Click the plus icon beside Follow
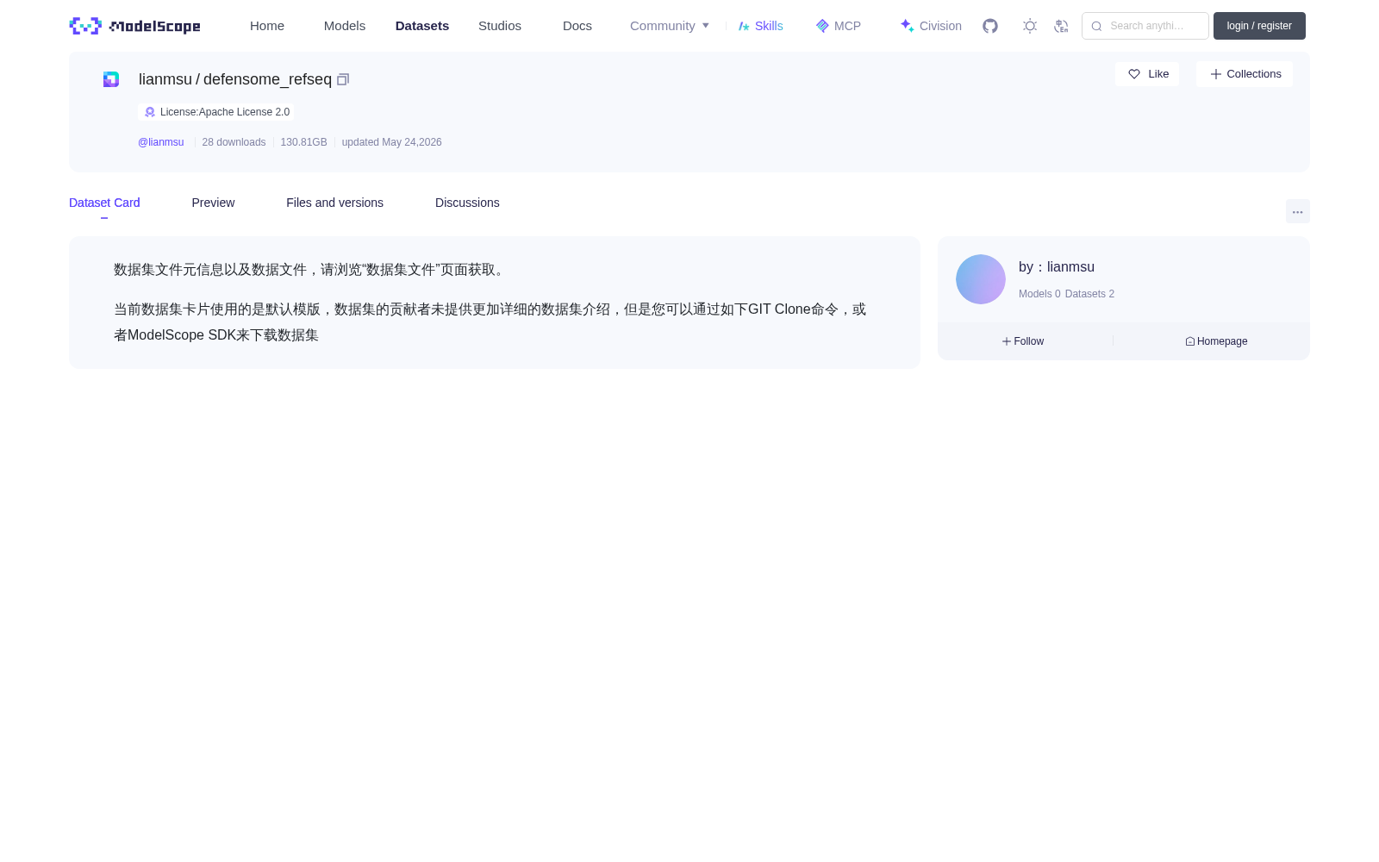The width and height of the screenshot is (1379, 862). [1007, 341]
